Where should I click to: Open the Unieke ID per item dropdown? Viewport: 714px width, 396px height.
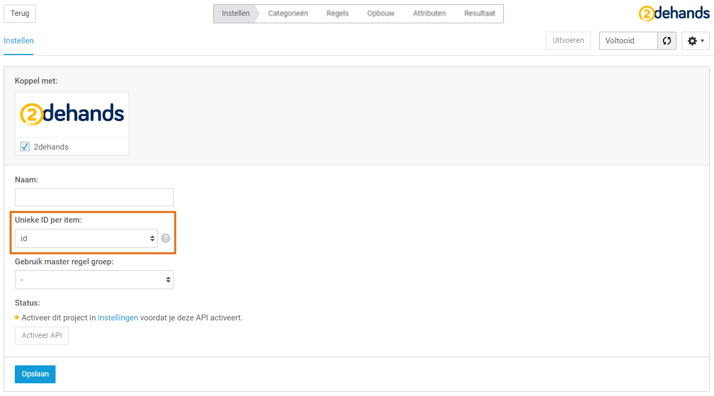pyautogui.click(x=86, y=238)
